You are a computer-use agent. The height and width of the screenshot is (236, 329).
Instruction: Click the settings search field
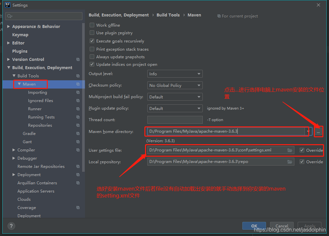pos(44,16)
